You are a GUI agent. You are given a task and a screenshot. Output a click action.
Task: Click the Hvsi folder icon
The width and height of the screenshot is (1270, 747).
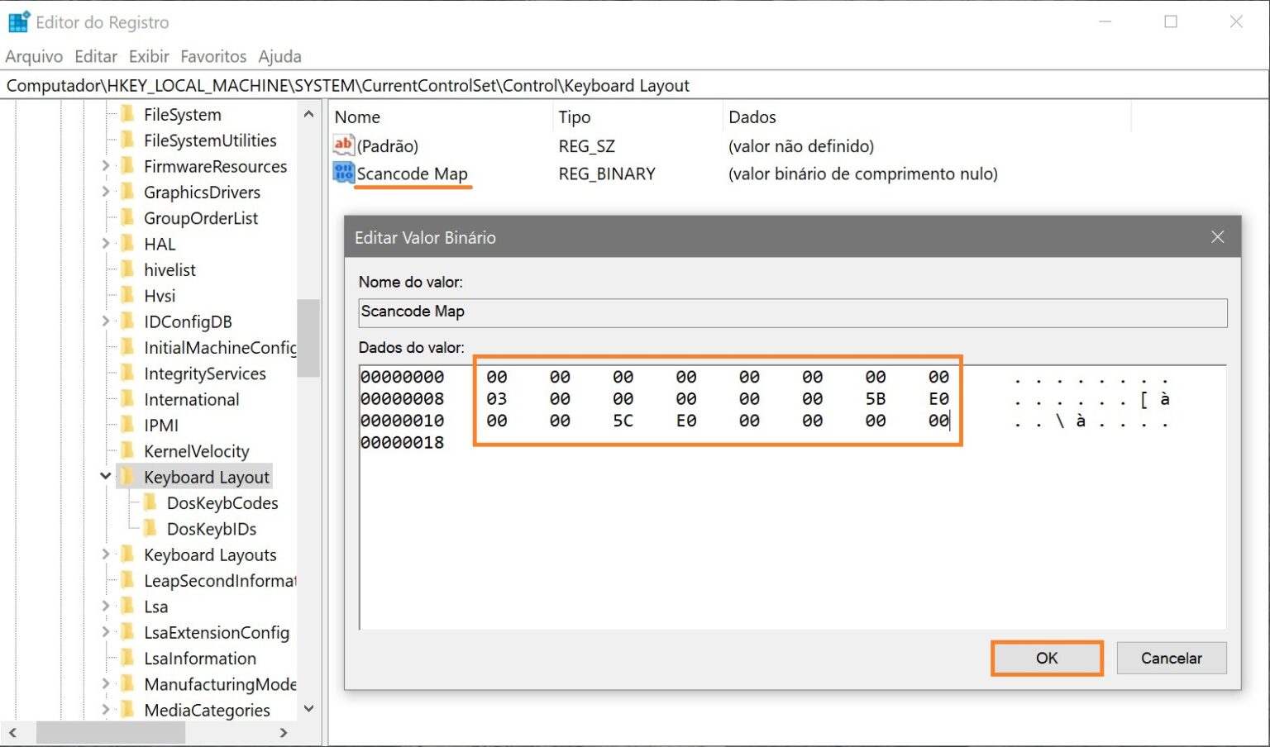tap(129, 295)
